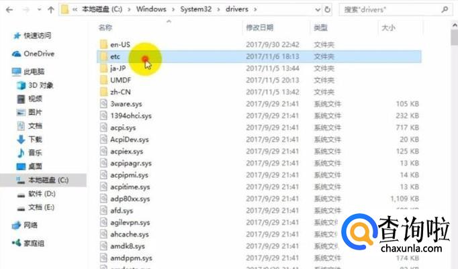
Task: Click the 搜索"drivers" search box
Action: click(x=391, y=9)
